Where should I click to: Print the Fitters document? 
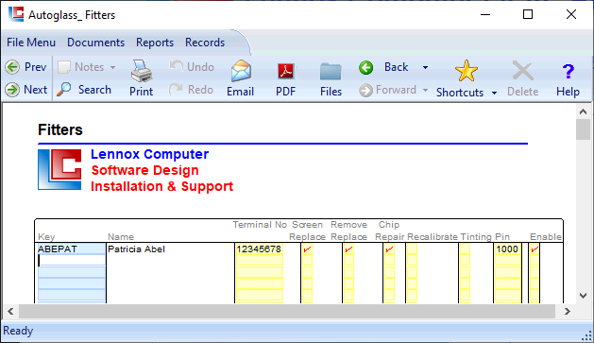tap(142, 78)
